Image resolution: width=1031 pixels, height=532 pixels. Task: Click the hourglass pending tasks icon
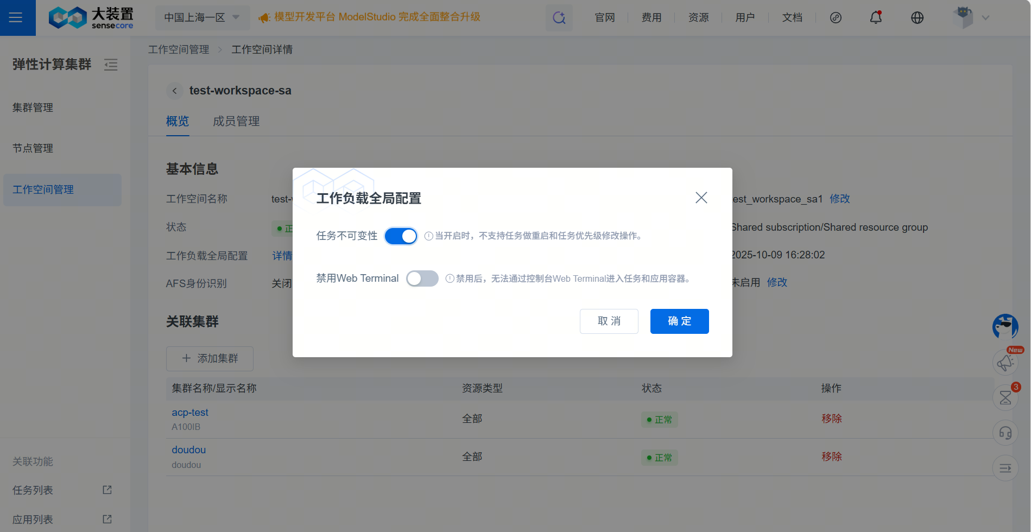(1005, 398)
